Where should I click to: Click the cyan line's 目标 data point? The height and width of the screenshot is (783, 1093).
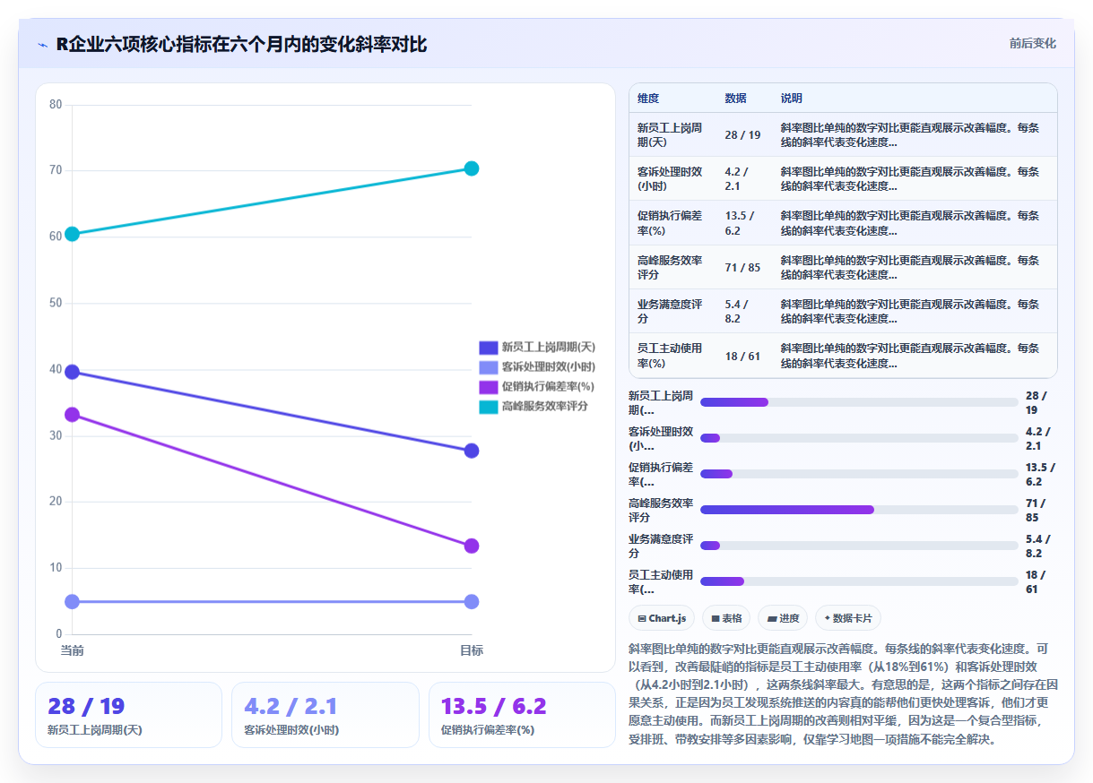[472, 168]
